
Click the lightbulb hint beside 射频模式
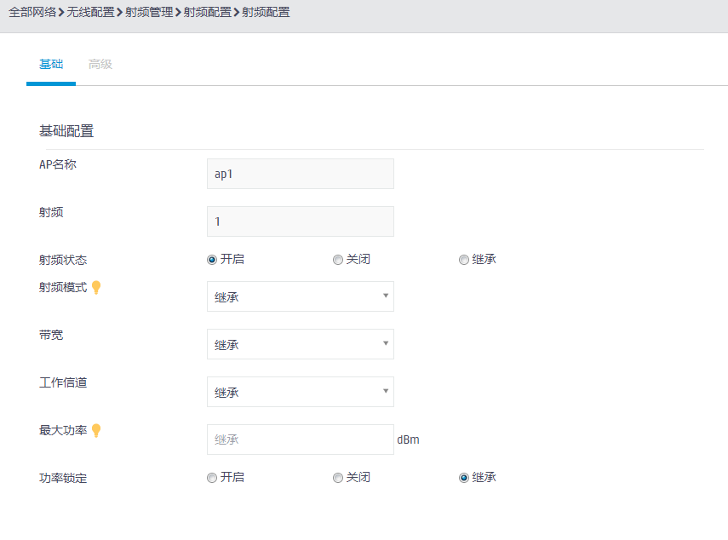click(96, 288)
